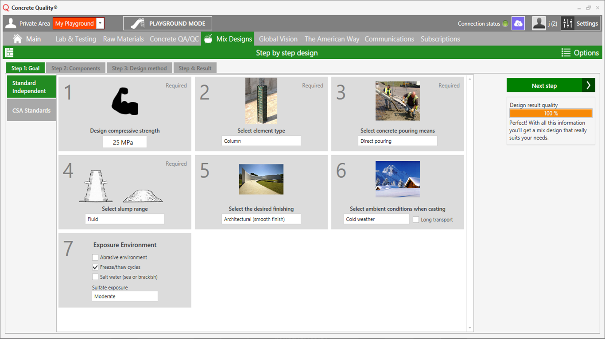Uncheck the Freeze/thaw cycles checkbox
The image size is (605, 339).
(95, 267)
